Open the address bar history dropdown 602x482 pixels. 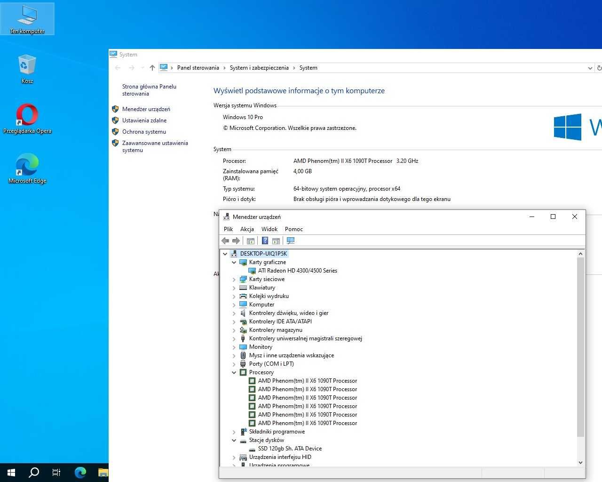pos(590,68)
